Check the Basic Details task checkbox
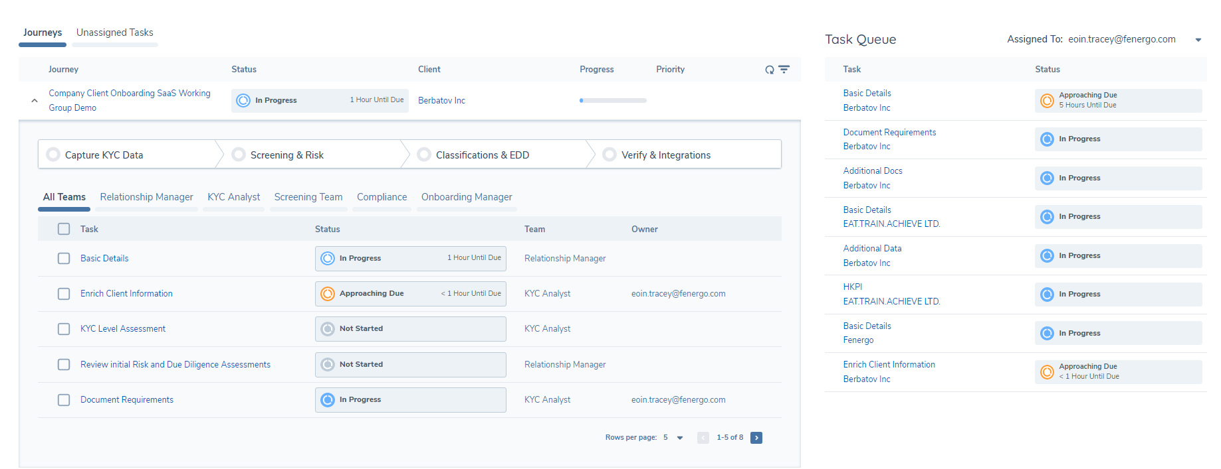This screenshot has height=469, width=1221. [64, 259]
